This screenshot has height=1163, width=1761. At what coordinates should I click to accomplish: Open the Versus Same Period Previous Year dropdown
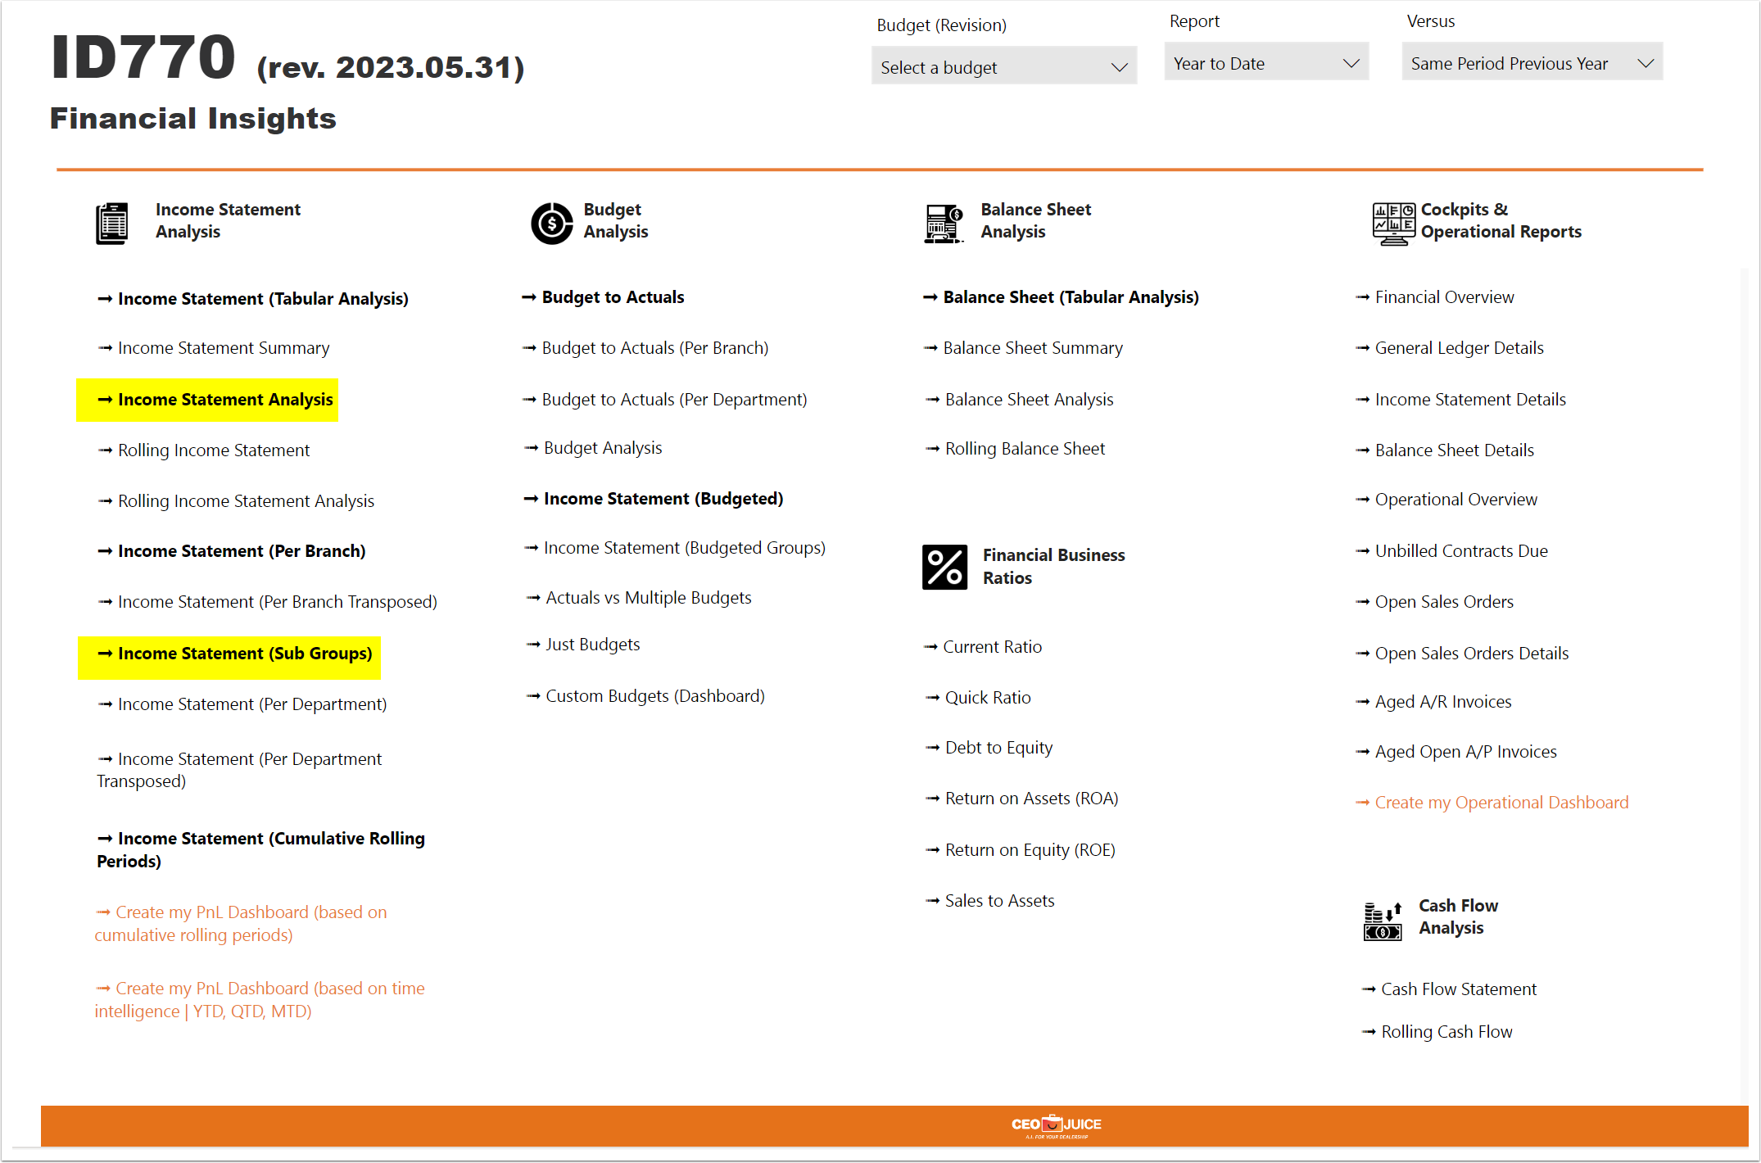[1532, 63]
